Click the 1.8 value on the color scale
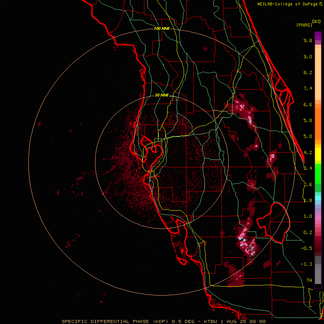Screen dimensions: 324x324 (308, 201)
